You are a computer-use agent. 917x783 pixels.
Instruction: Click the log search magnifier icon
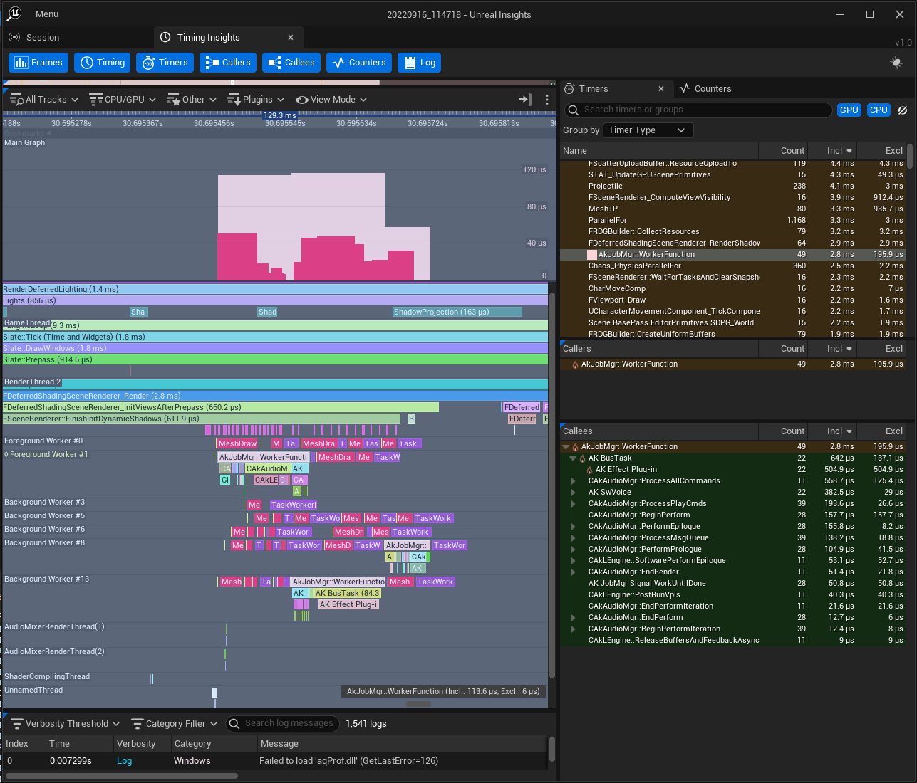[x=234, y=724]
